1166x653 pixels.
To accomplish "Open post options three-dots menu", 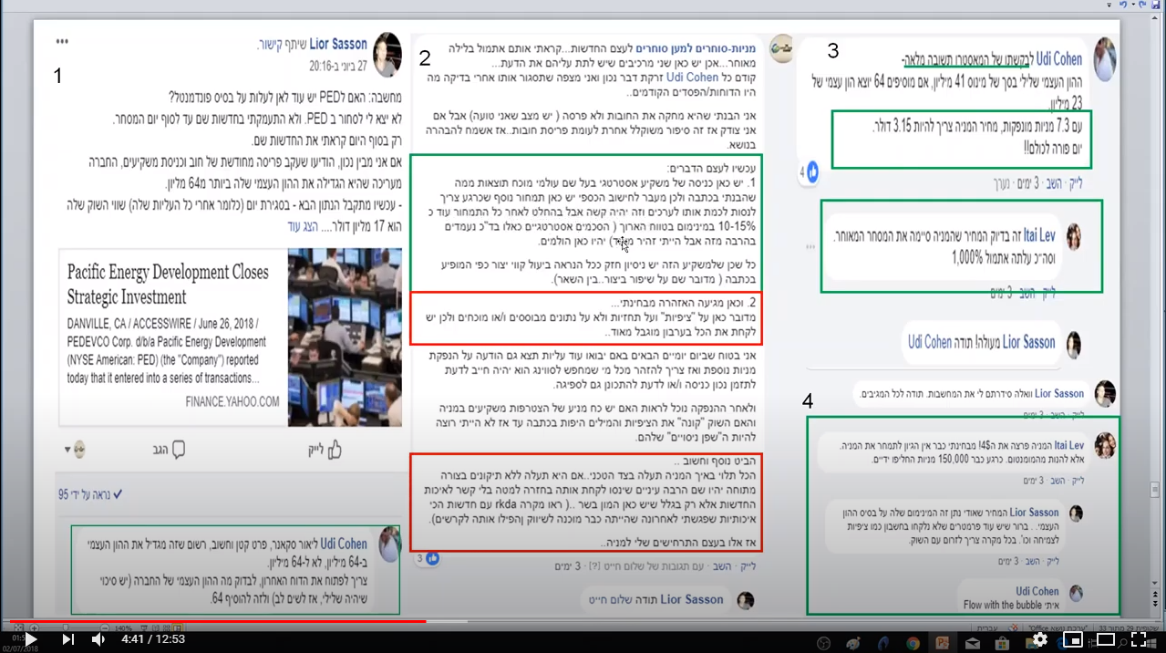I will (62, 42).
